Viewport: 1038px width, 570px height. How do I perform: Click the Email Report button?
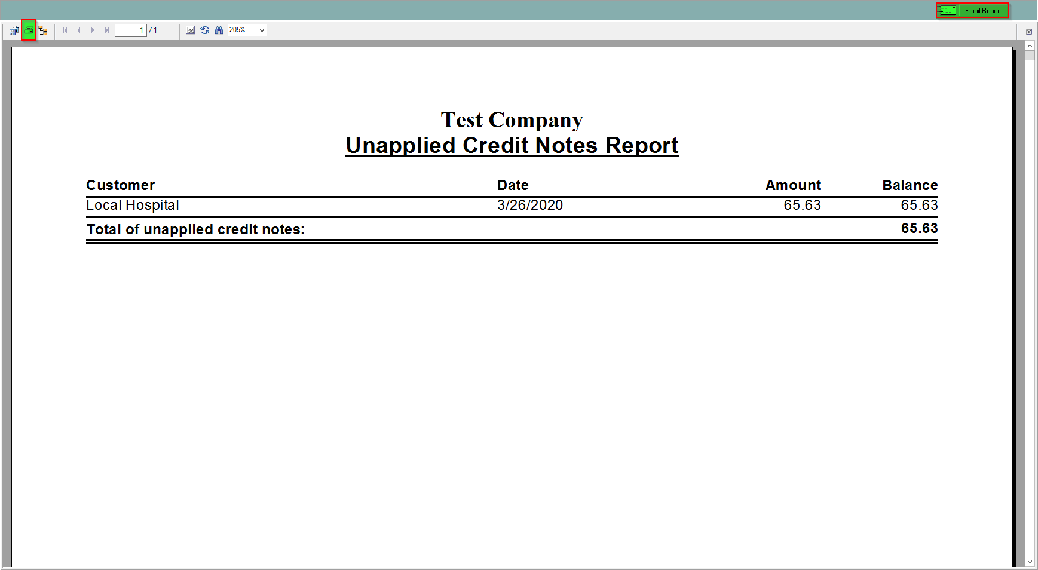(972, 11)
